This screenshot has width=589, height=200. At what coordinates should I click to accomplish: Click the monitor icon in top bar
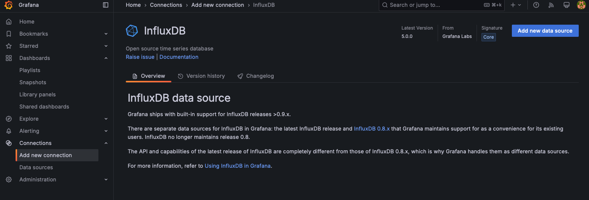coord(566,5)
